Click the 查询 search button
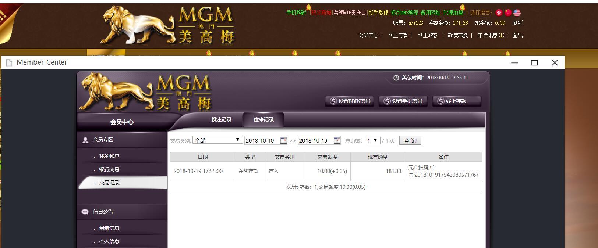The width and height of the screenshot is (598, 248). click(410, 140)
